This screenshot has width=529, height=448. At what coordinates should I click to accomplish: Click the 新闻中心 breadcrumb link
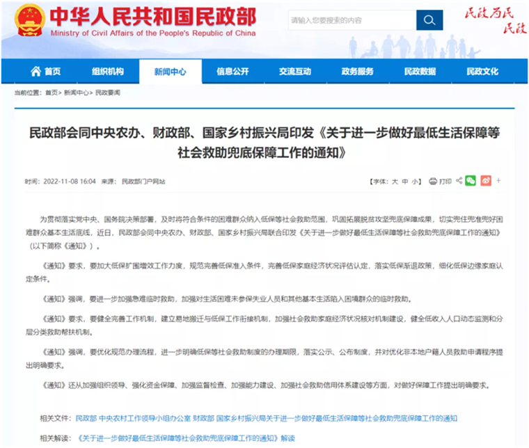77,93
